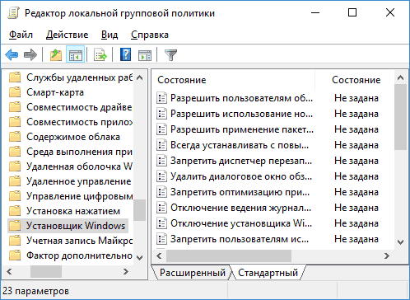Click policy list horizontal scroll right arrow
410x300 pixels.
click(x=387, y=255)
